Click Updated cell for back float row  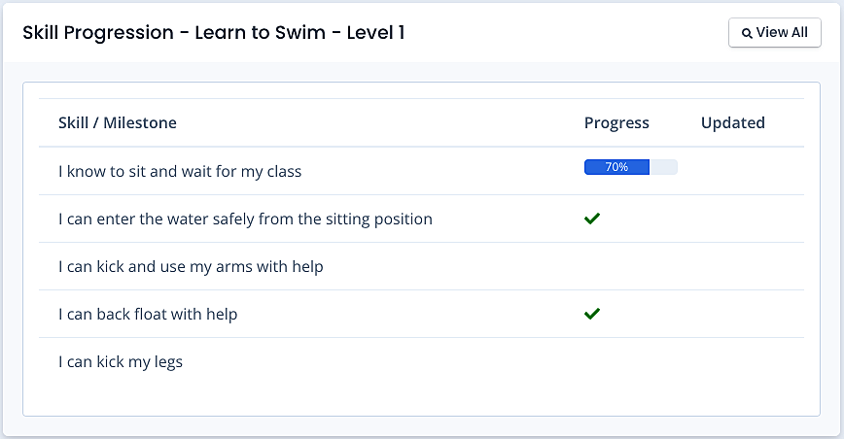(748, 314)
